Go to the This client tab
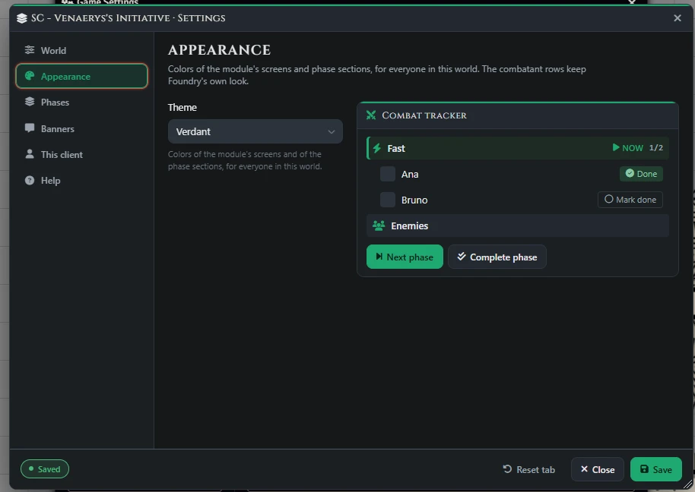 coord(81,154)
